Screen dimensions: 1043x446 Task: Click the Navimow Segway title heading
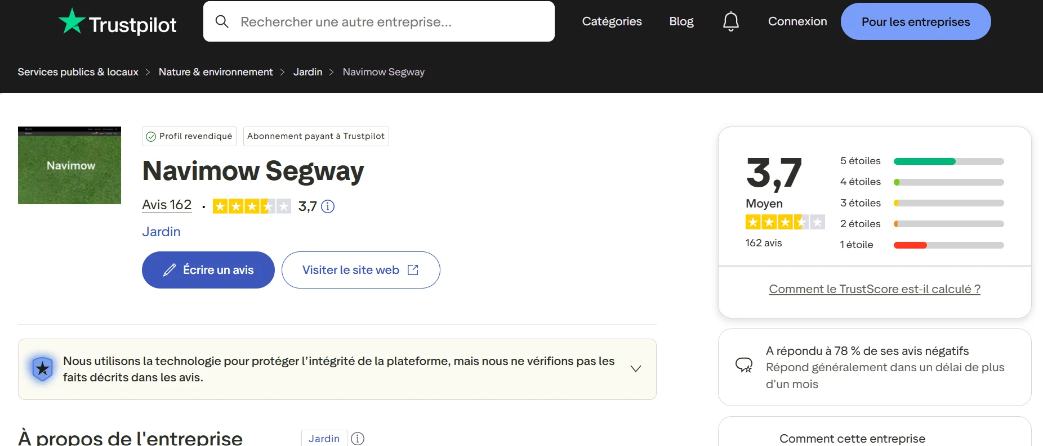point(253,171)
